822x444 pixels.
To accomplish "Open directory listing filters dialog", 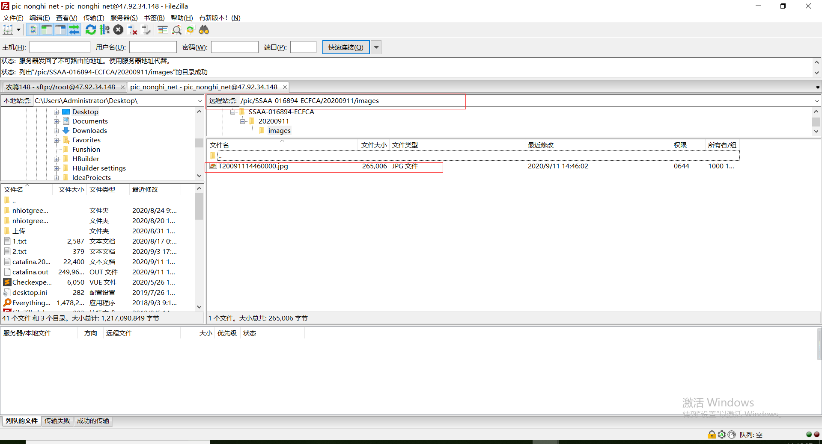I will pyautogui.click(x=163, y=30).
